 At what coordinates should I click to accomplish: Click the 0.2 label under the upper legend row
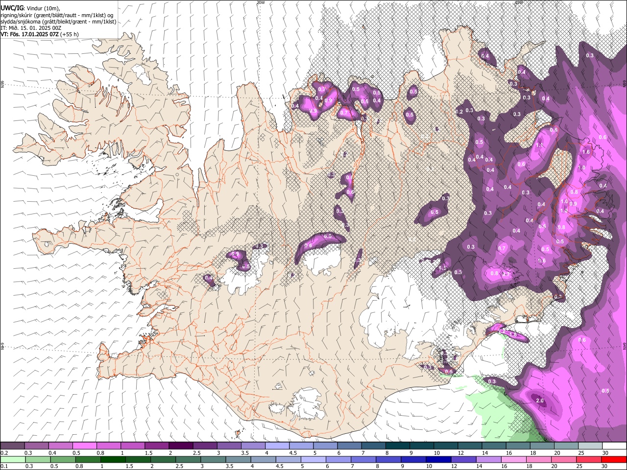(4, 452)
